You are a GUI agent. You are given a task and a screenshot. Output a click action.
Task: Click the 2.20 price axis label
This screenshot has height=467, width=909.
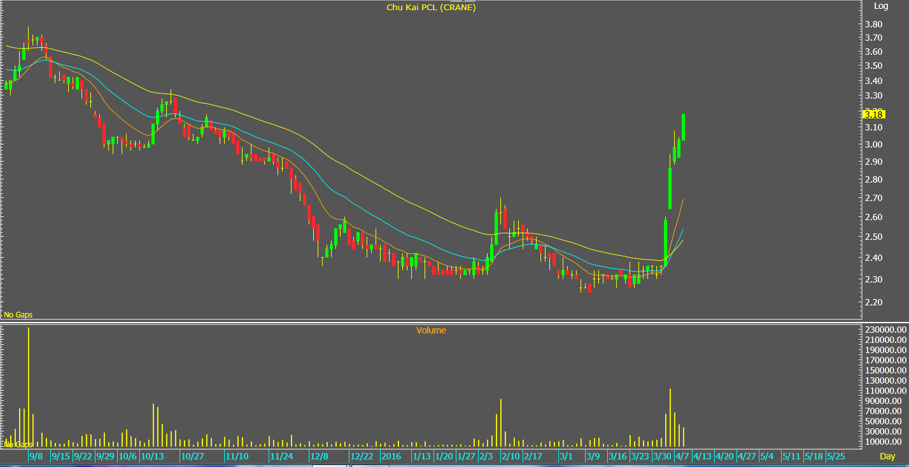[873, 302]
